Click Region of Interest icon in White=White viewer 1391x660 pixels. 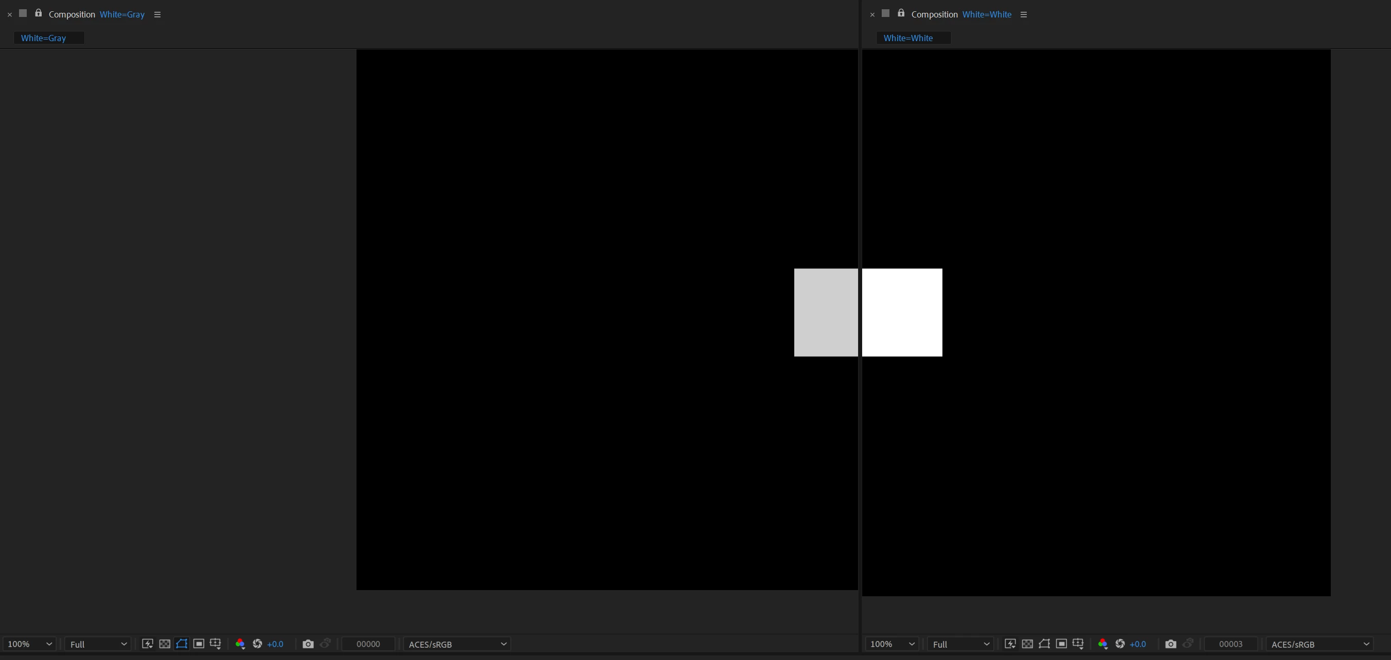coord(1061,644)
